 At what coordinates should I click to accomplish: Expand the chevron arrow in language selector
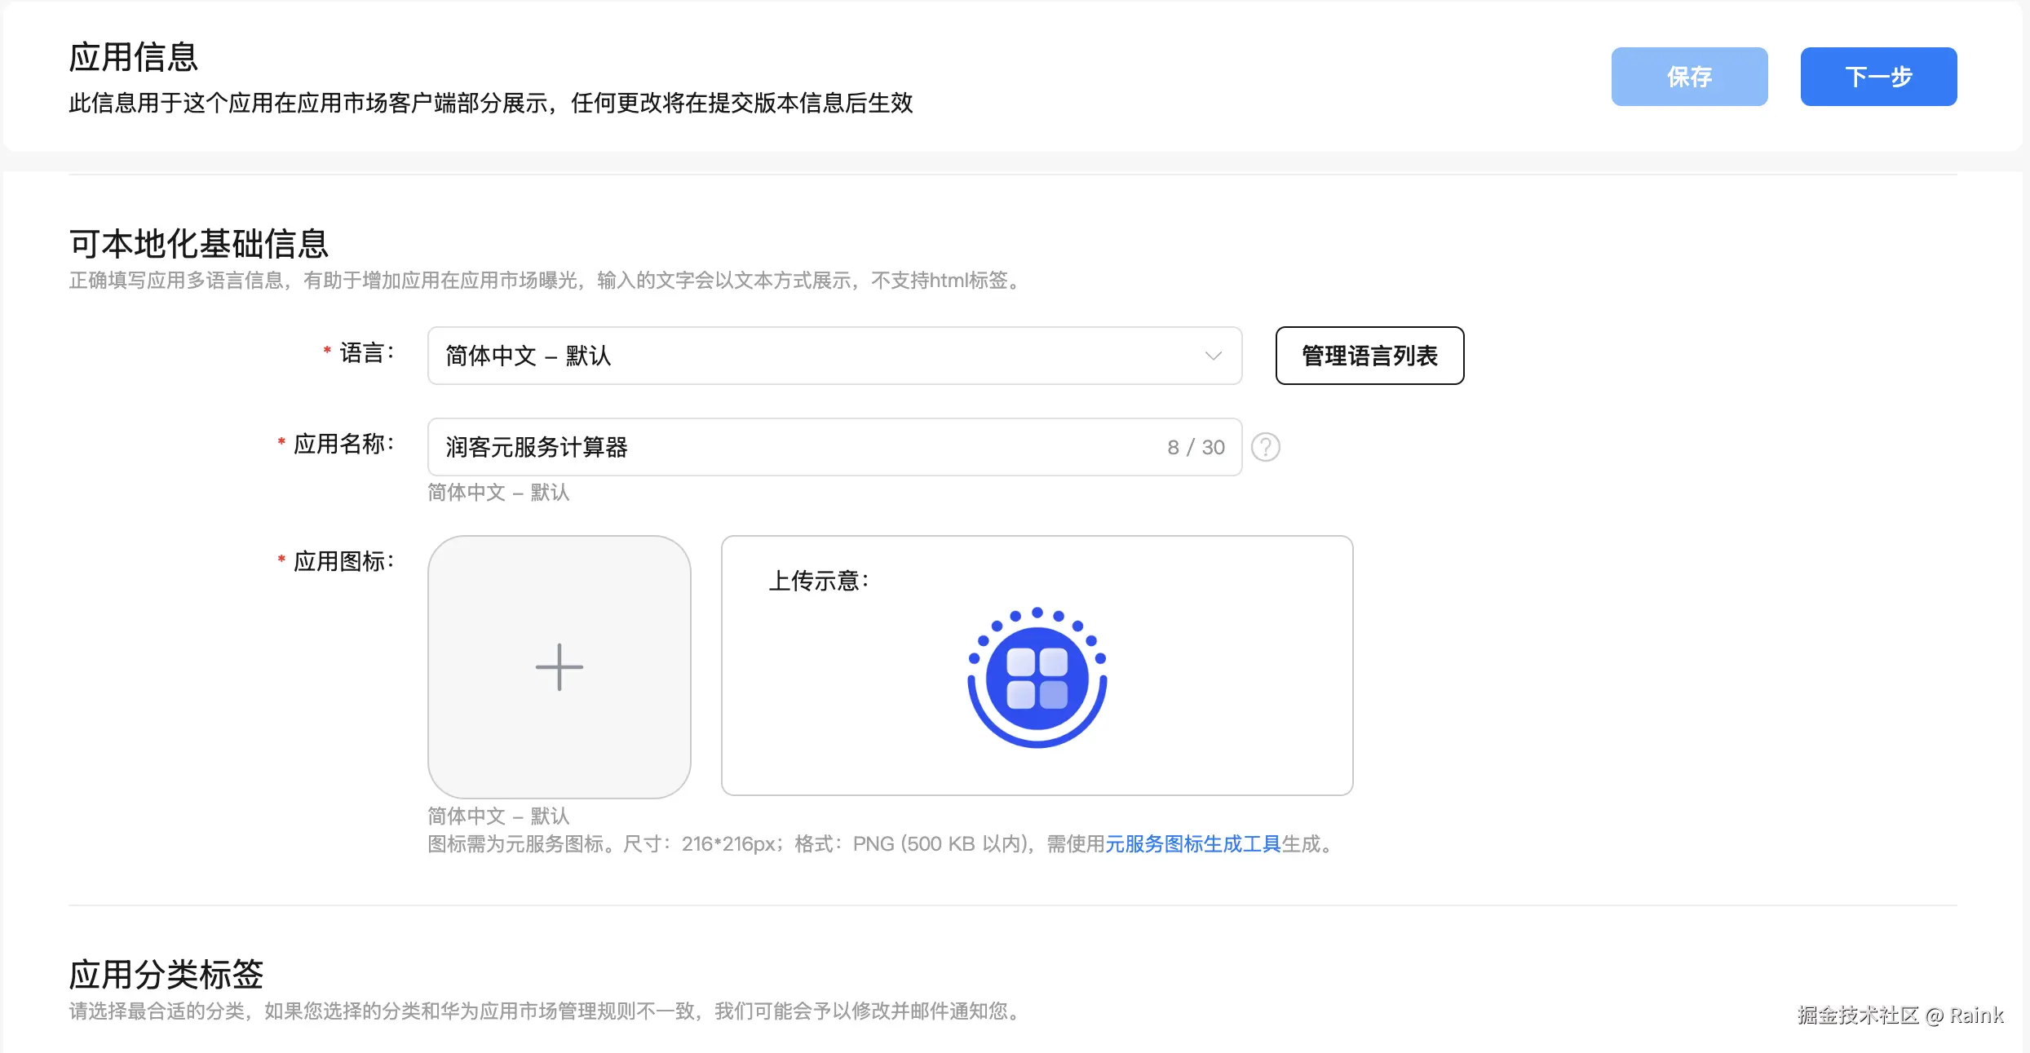pyautogui.click(x=1213, y=356)
